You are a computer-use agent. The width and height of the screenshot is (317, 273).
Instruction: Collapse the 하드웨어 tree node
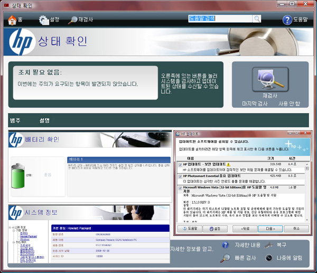point(14,242)
